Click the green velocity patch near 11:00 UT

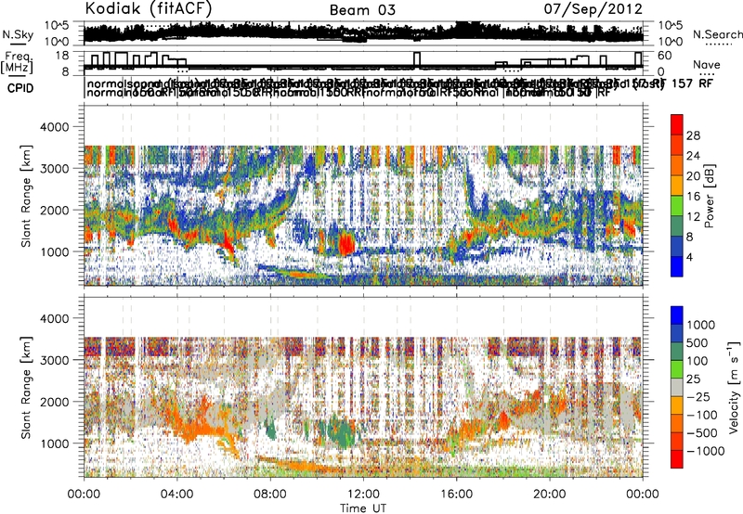point(342,431)
